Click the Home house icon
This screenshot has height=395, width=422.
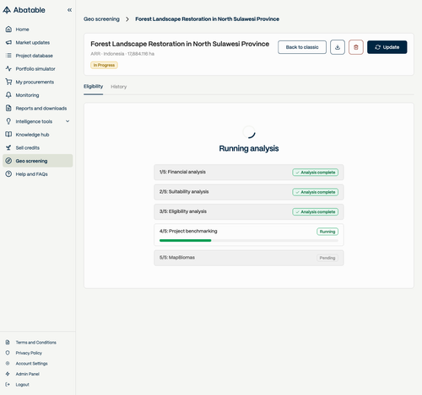8,29
